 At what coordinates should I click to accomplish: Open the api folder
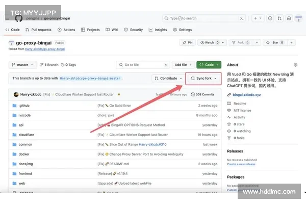point(21,125)
